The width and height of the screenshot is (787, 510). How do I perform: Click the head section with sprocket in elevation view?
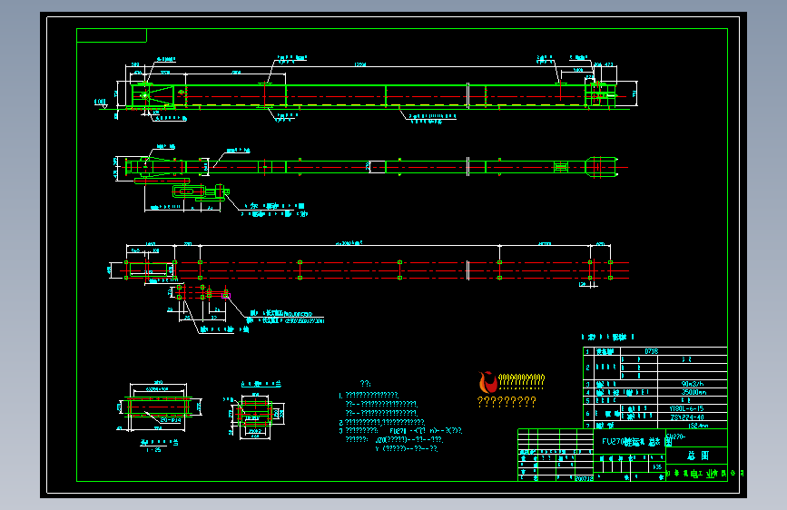153,95
